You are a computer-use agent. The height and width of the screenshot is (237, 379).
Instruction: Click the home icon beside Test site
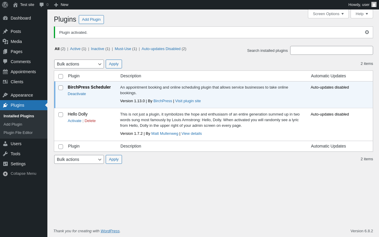[15, 5]
